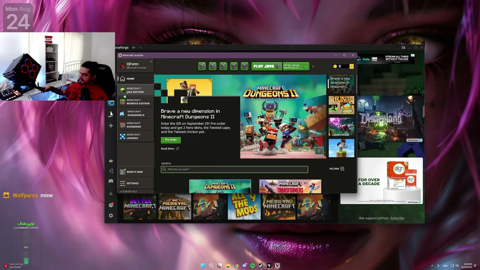This screenshot has width=480, height=270.
Task: Expand the DjFaren account dropdown
Action: tap(151, 61)
